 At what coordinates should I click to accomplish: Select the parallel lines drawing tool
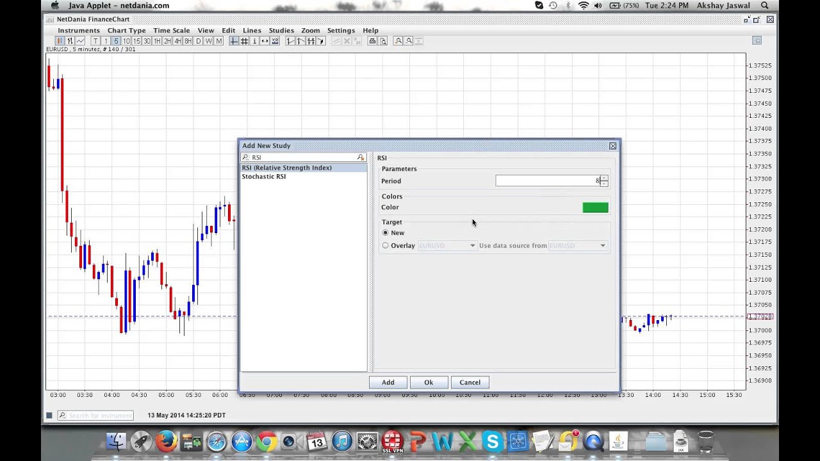pyautogui.click(x=311, y=41)
